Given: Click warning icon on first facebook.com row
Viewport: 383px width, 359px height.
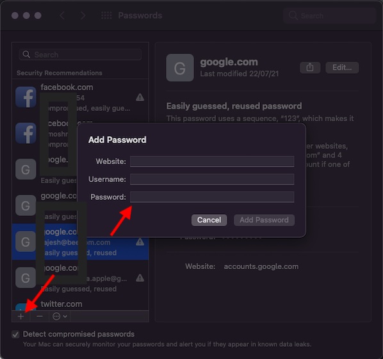Looking at the screenshot, I should [140, 97].
